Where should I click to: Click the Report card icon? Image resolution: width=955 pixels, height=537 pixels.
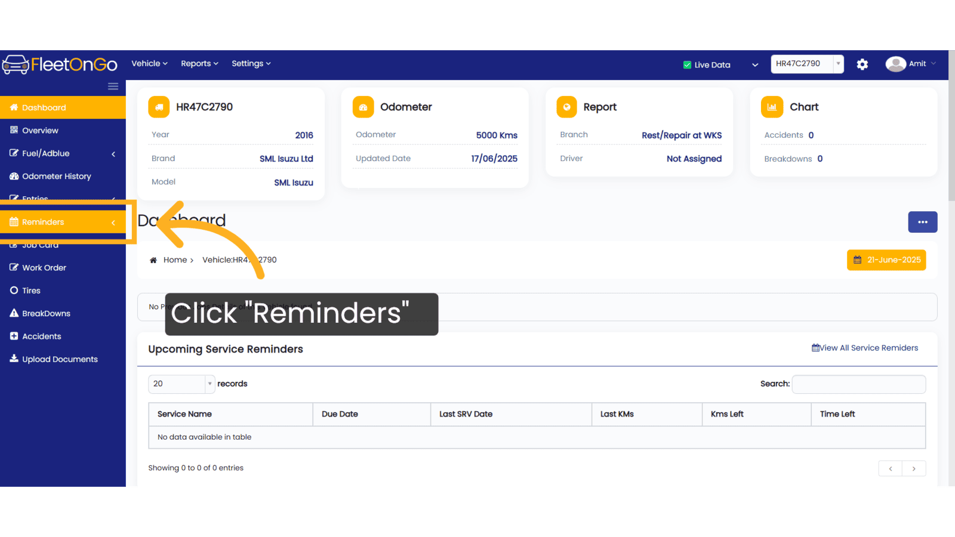pyautogui.click(x=566, y=107)
